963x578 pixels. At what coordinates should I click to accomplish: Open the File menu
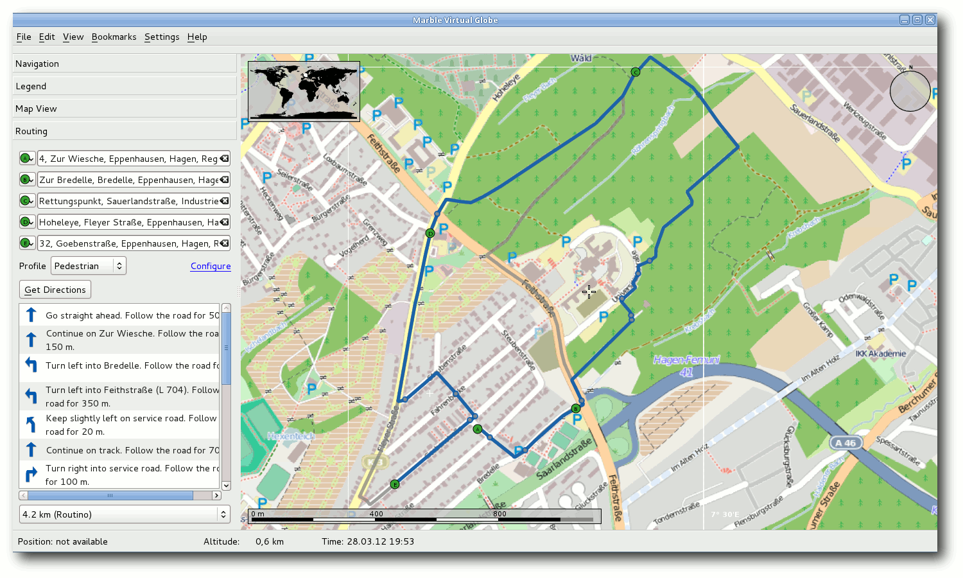click(x=24, y=37)
